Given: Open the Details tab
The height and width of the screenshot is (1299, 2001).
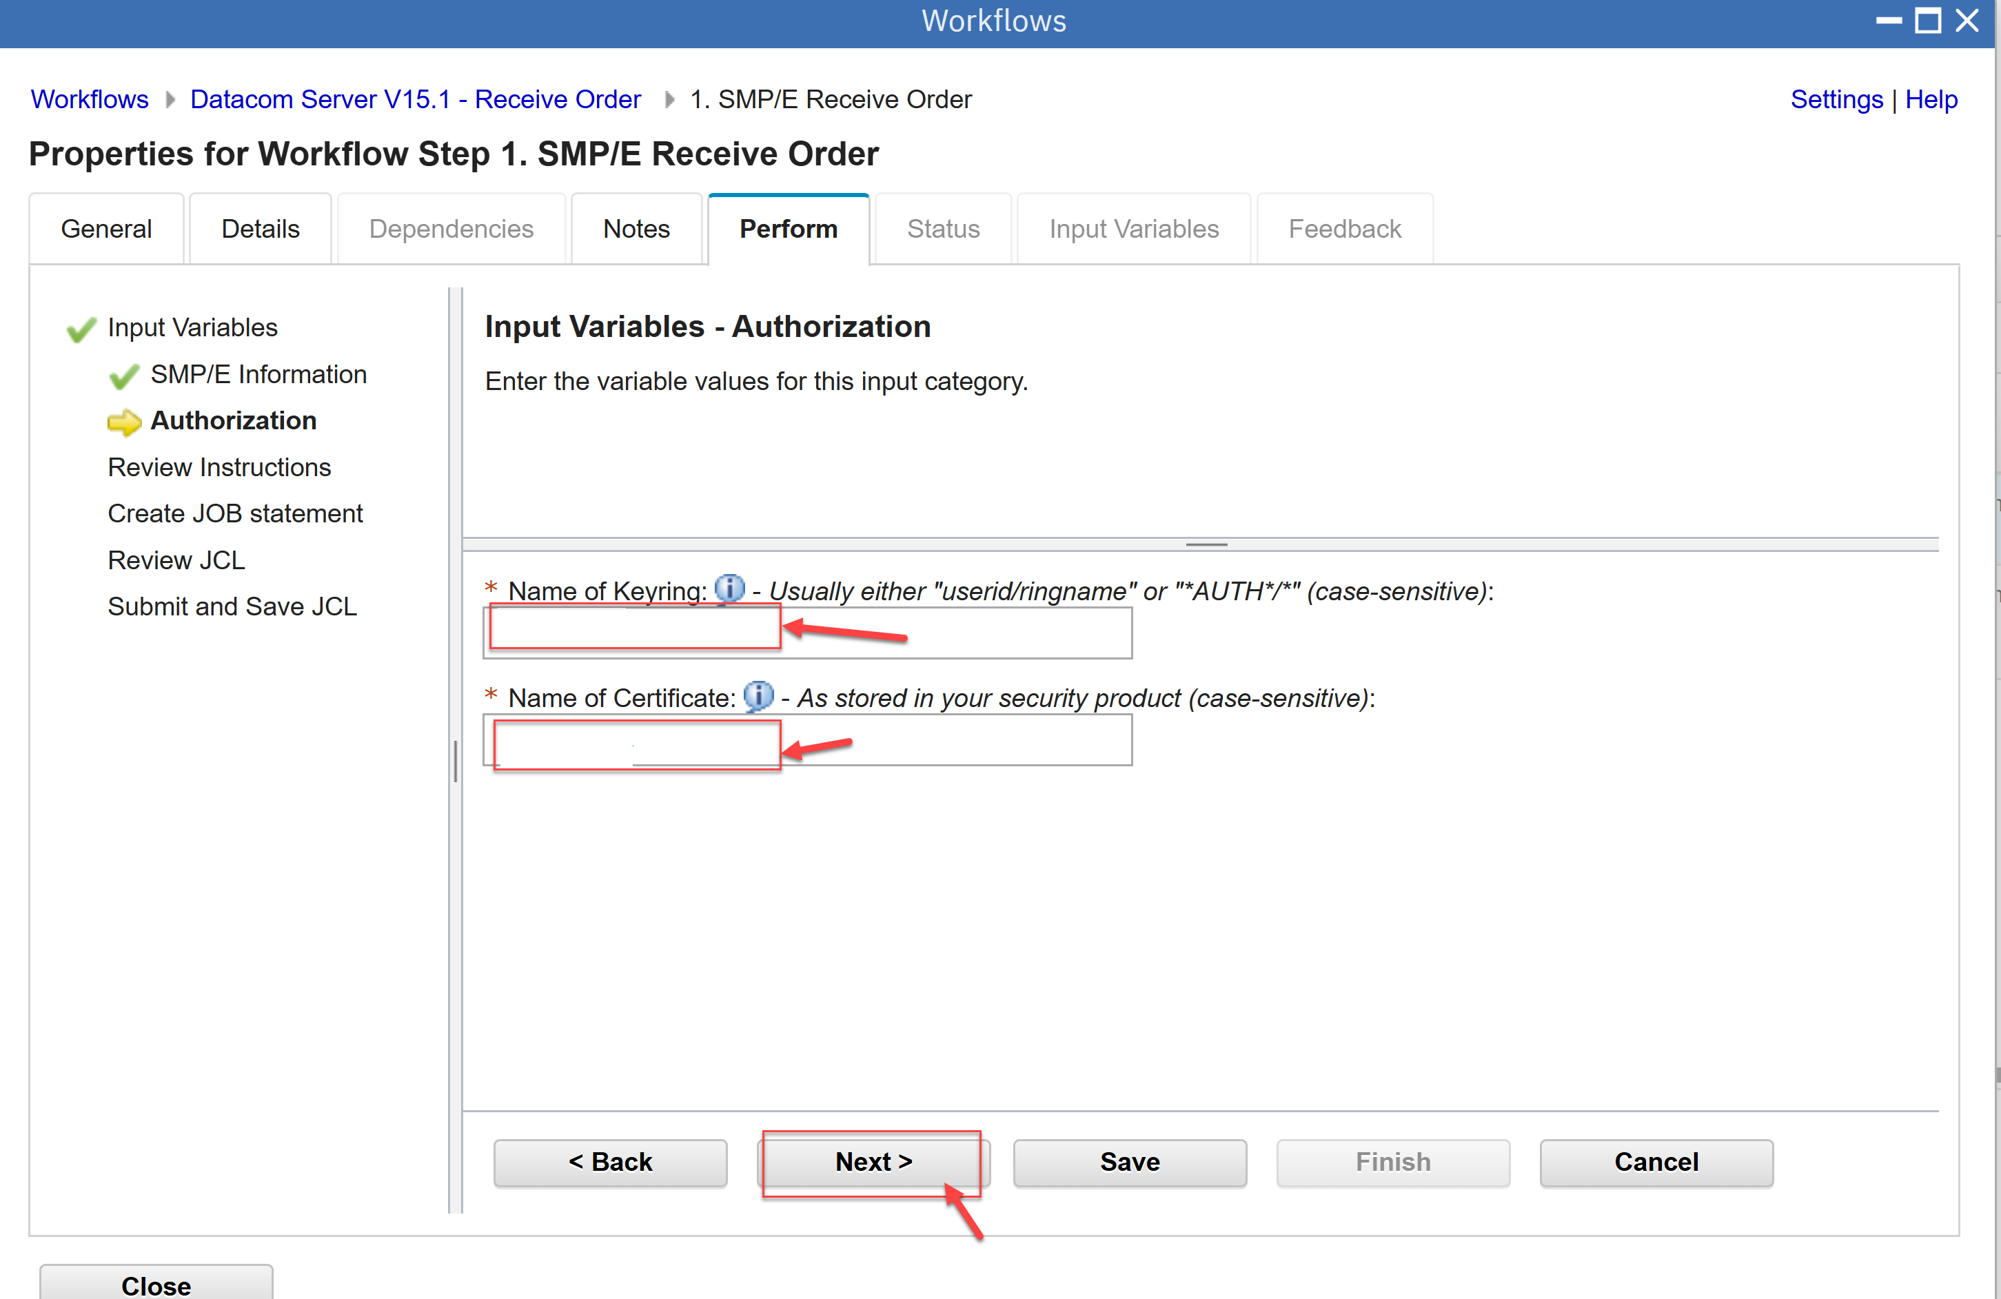Looking at the screenshot, I should point(260,229).
